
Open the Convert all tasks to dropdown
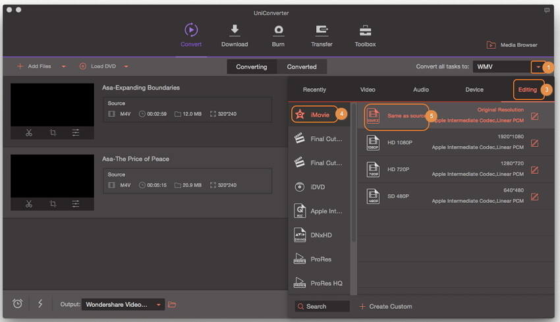click(x=538, y=67)
